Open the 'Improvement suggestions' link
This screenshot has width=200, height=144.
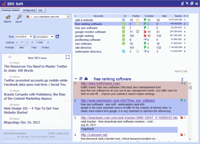click(x=15, y=133)
